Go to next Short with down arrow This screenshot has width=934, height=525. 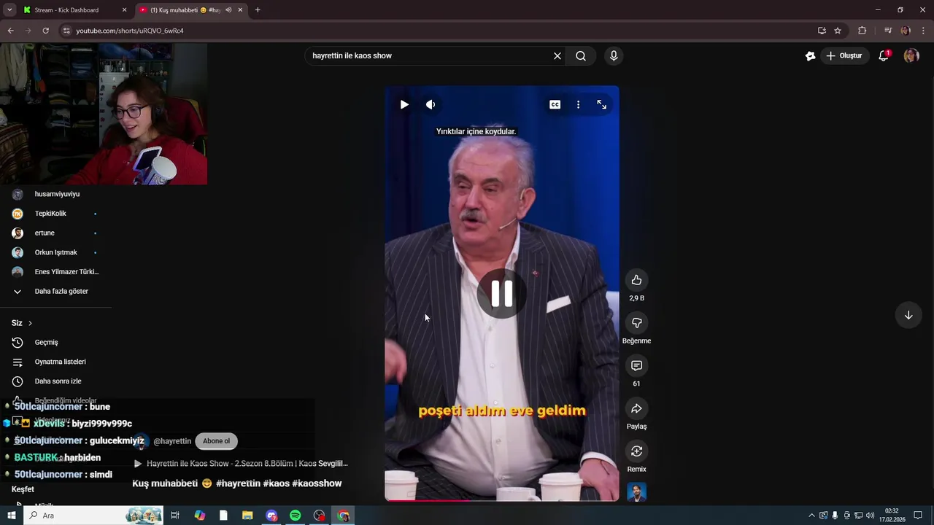[x=908, y=315]
